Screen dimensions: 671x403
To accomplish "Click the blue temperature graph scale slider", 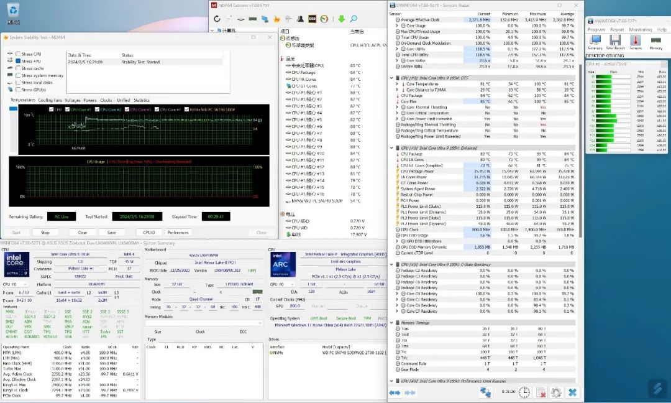I will click(x=14, y=109).
